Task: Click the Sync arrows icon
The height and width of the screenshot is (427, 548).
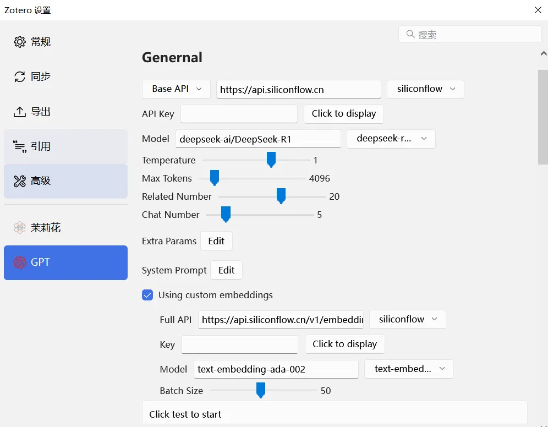Action: [x=20, y=76]
